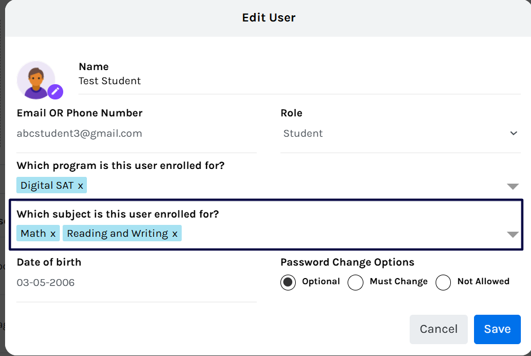Click the Name field with Test Student
Viewport: 531px width, 356px height.
pyautogui.click(x=300, y=81)
